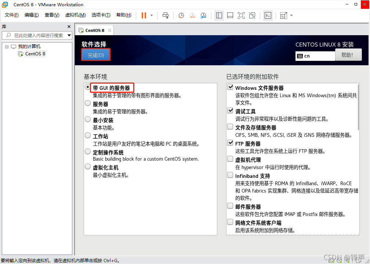Viewport: 370px width, 264px height.
Task: Check the 虚拟机代理 checkbox
Action: tap(230, 159)
